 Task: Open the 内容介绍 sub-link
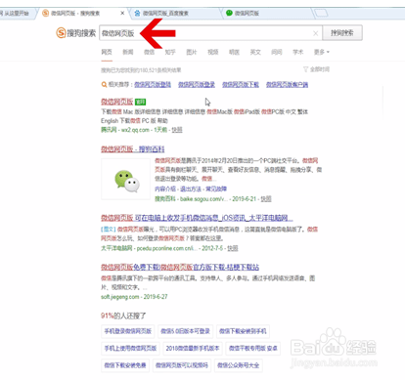click(x=165, y=189)
